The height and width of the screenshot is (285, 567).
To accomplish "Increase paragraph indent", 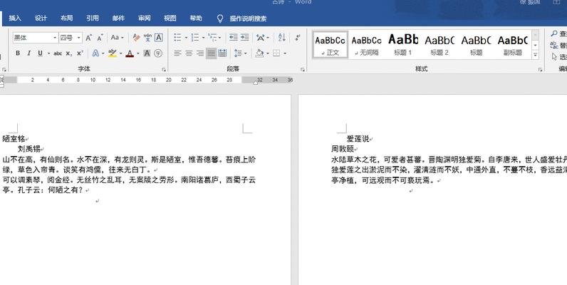I will point(245,38).
